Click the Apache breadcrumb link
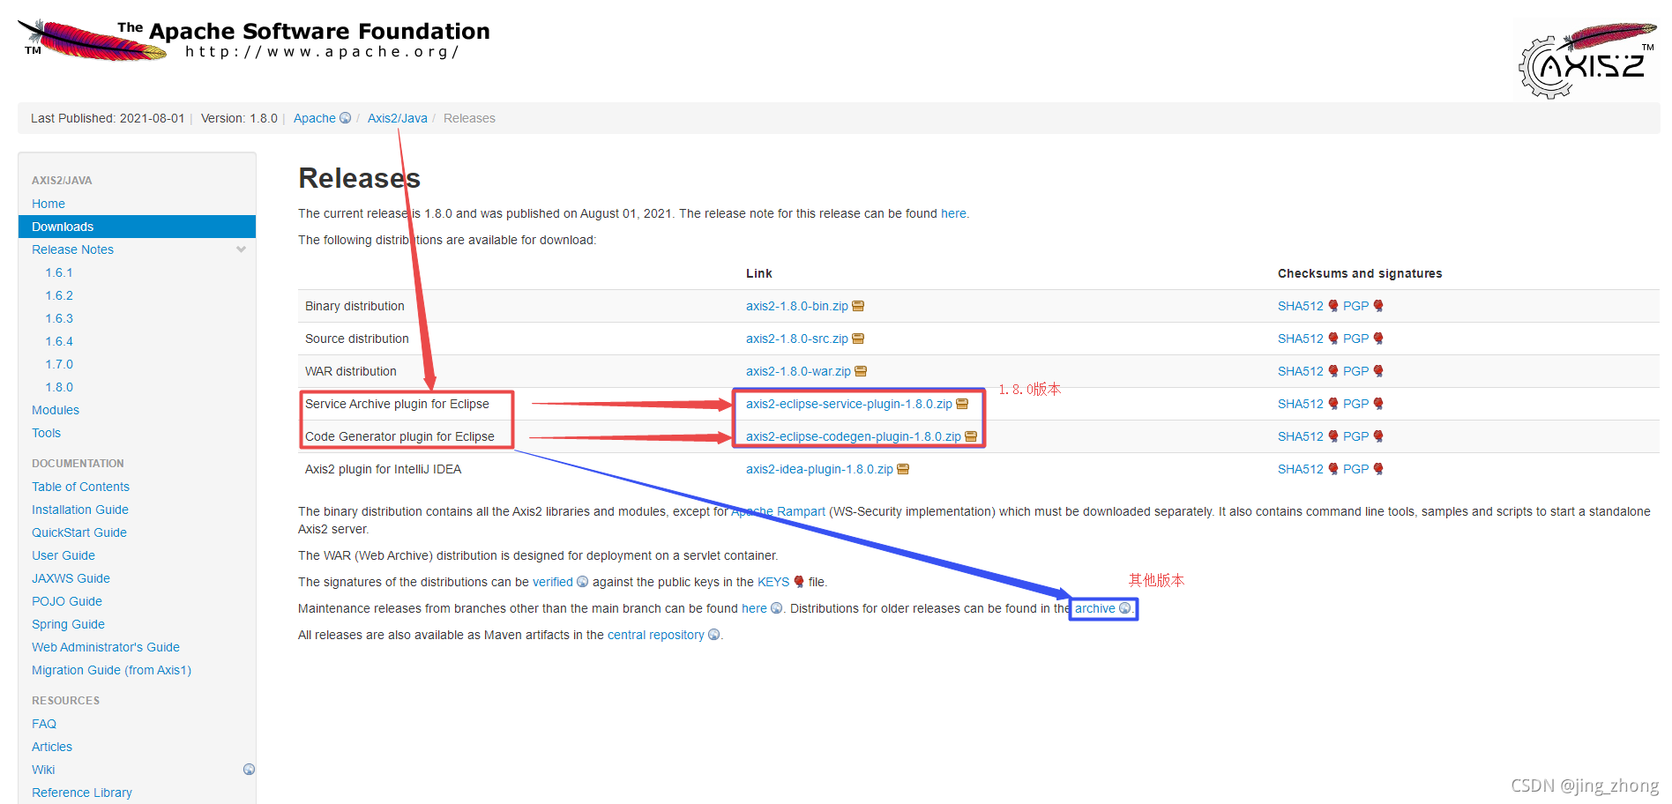Screen dimensions: 1672x804 coord(315,118)
